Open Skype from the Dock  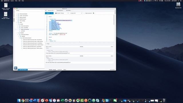[x=98, y=100]
